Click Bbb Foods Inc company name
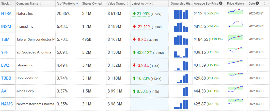The width and height of the screenshot is (270, 111). pos(27,78)
